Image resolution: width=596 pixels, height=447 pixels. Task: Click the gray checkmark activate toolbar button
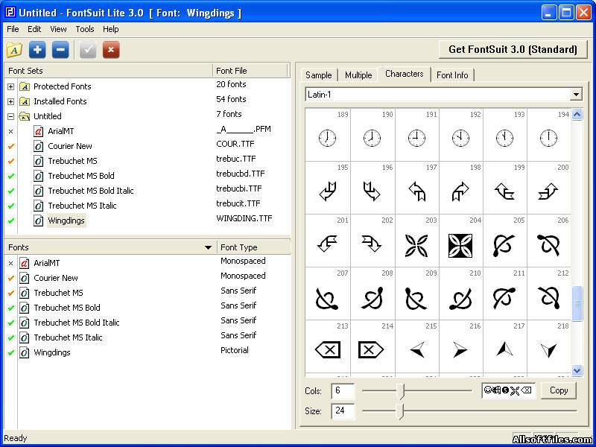[88, 50]
